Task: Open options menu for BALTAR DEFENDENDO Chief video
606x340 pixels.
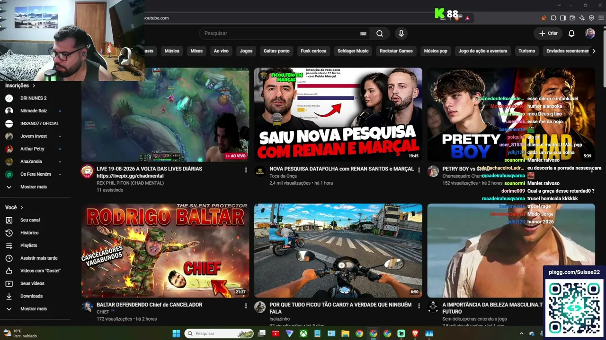Action: 246,306
